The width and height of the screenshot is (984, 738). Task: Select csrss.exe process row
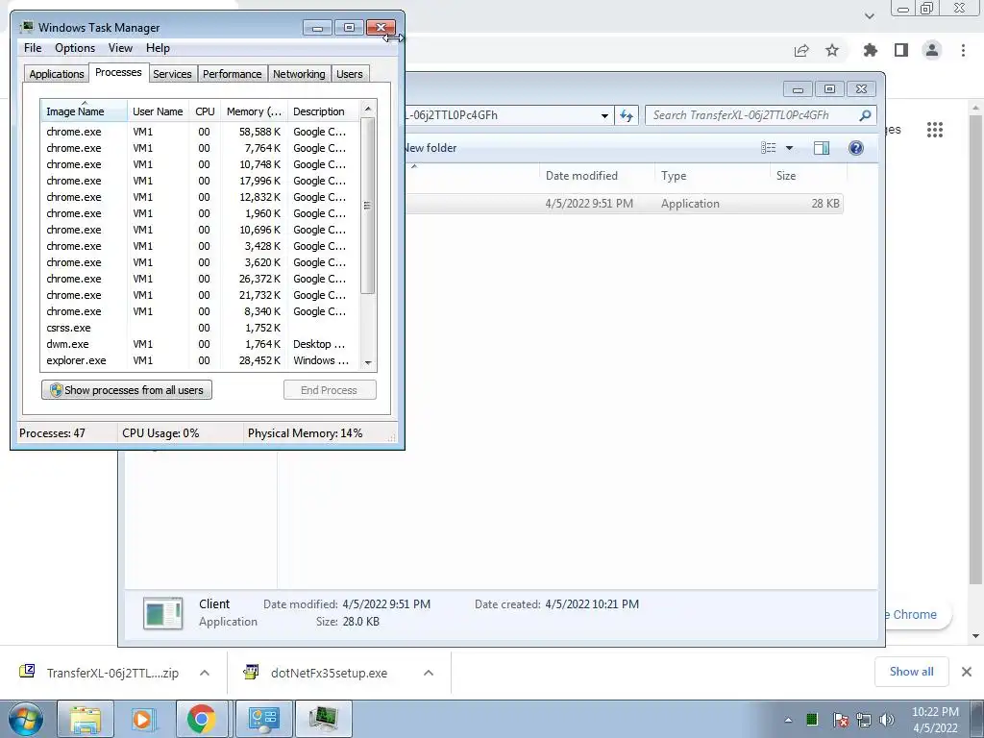(200, 328)
